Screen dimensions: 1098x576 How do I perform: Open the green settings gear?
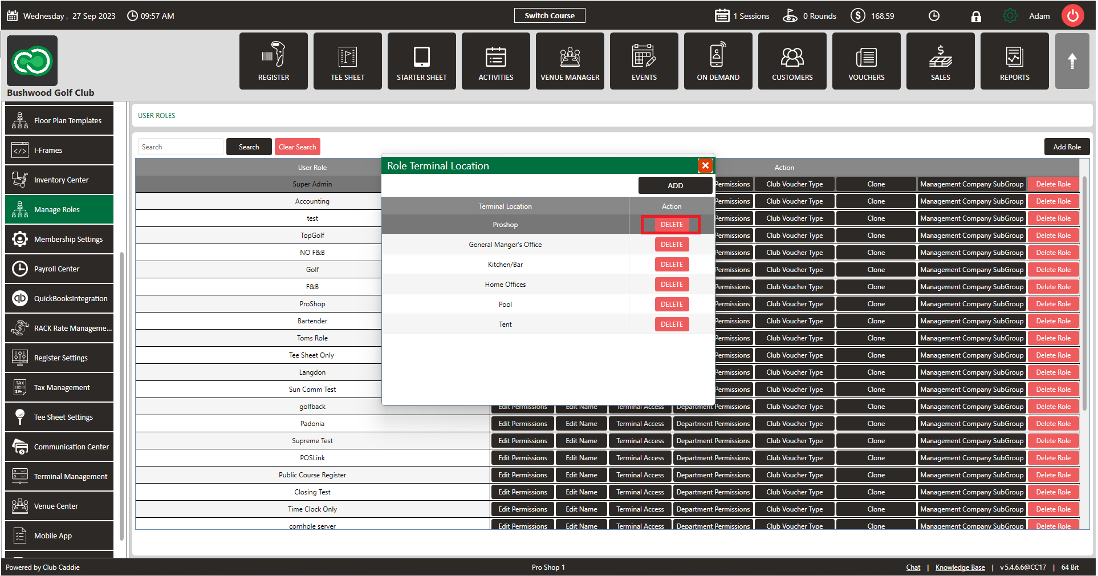tap(1010, 16)
